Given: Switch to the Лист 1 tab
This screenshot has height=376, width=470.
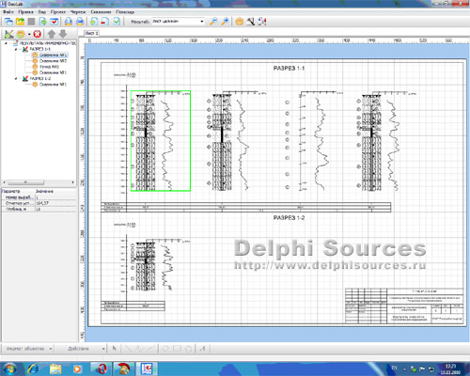Looking at the screenshot, I should [91, 33].
